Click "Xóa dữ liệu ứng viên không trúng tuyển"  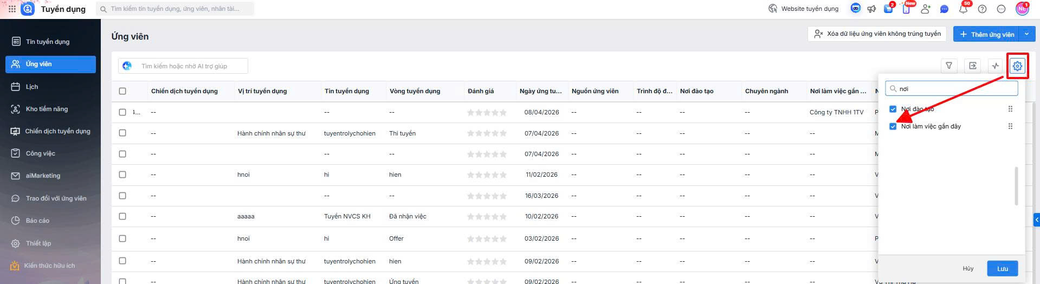(x=877, y=34)
